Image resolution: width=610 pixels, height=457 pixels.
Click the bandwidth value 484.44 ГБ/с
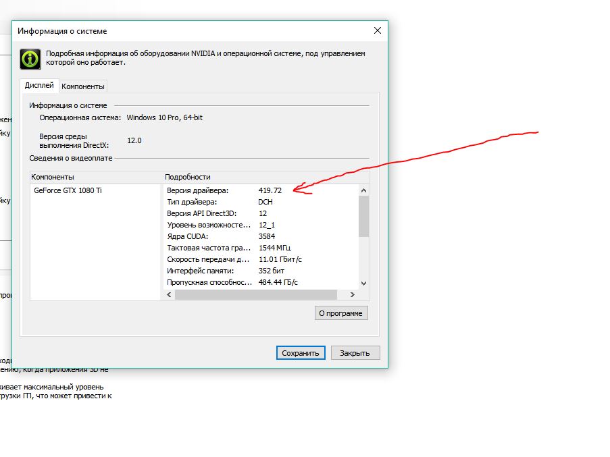tap(278, 282)
